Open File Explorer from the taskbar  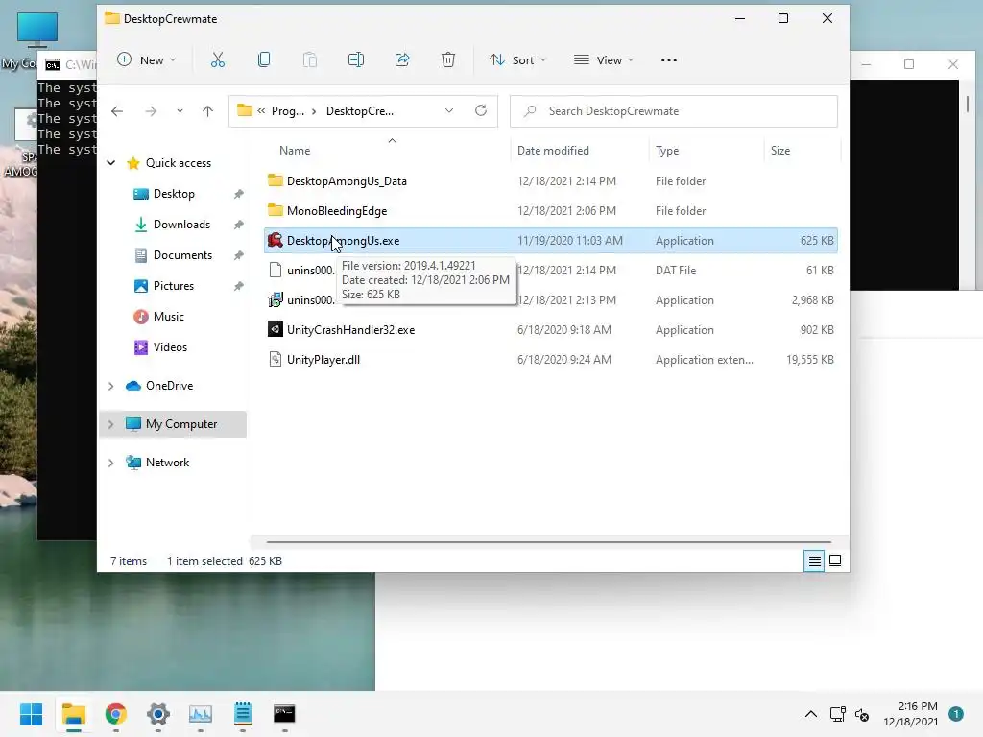click(73, 714)
